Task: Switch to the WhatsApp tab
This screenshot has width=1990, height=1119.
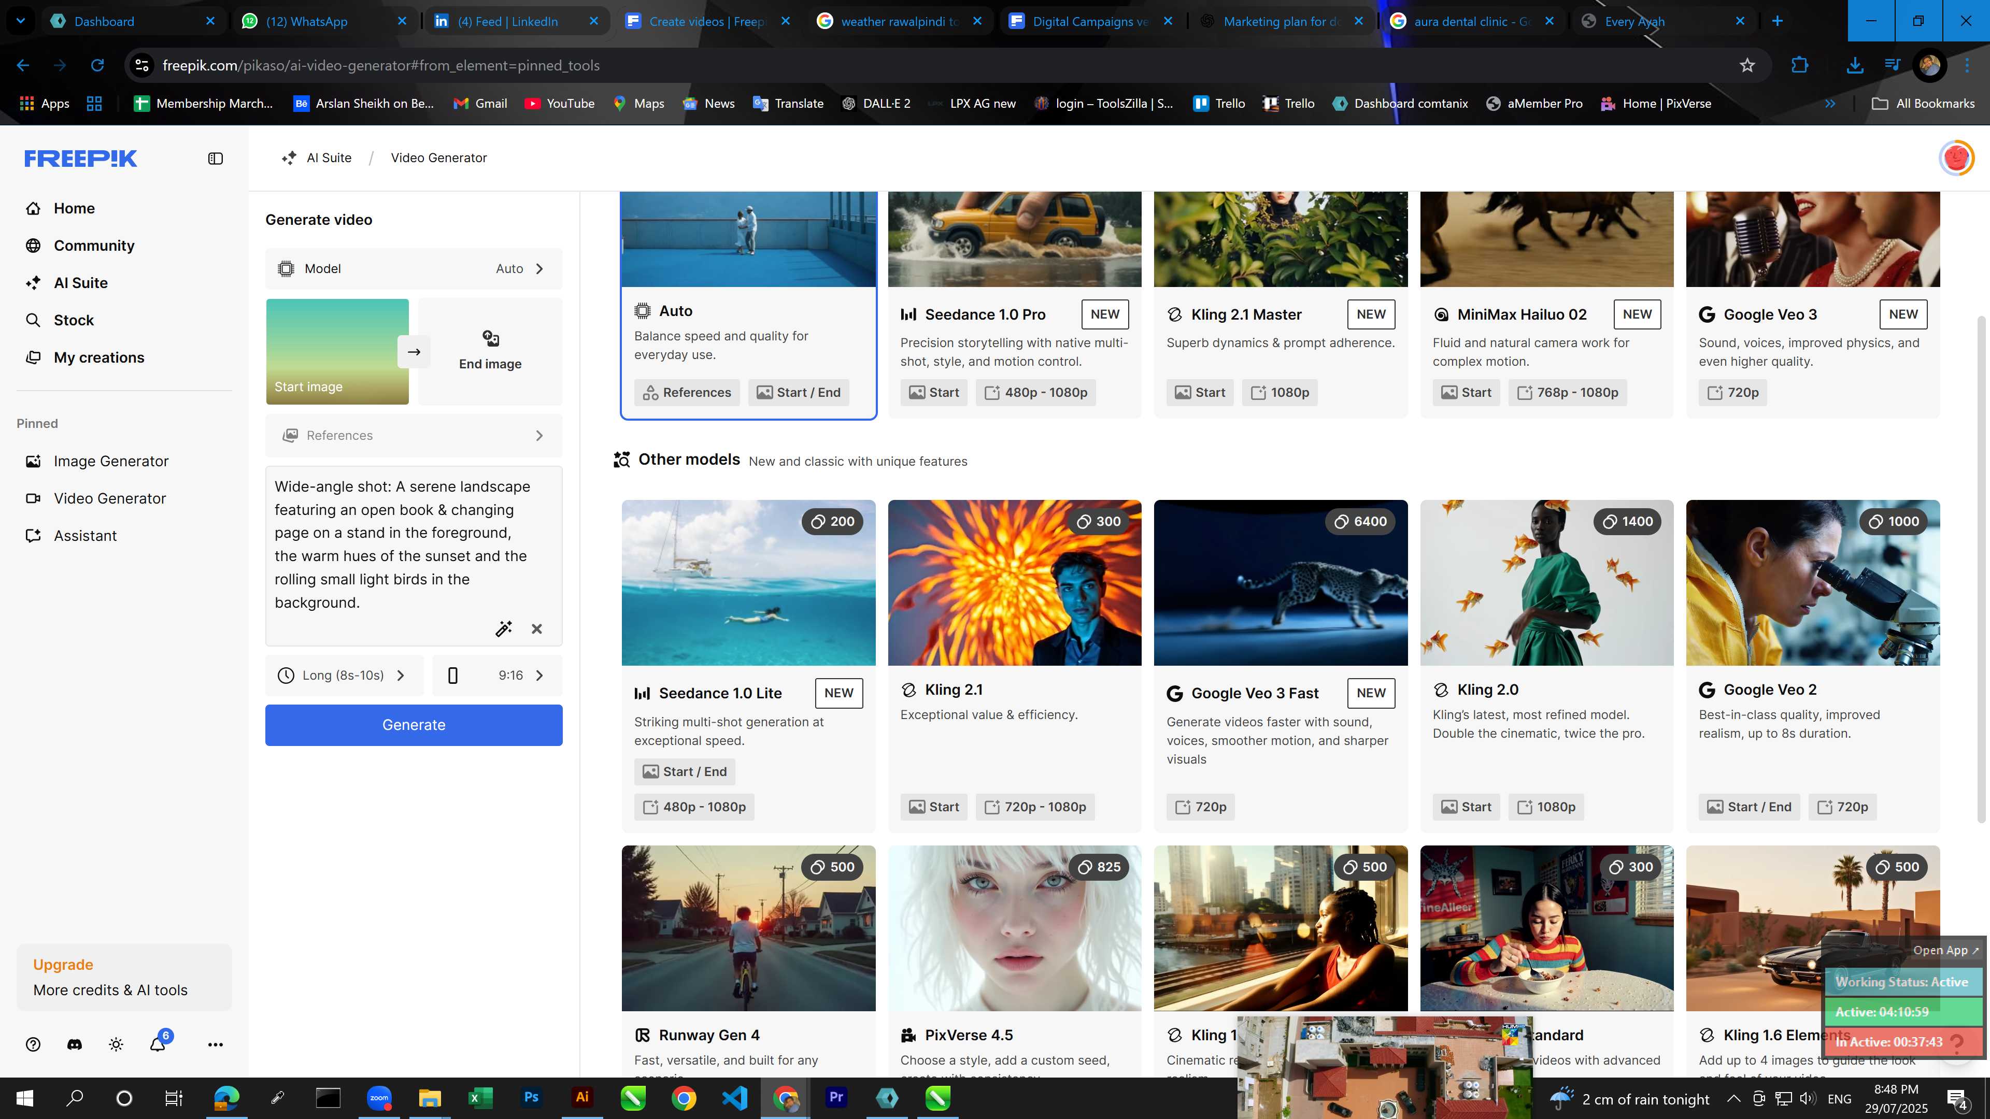Action: pos(324,21)
